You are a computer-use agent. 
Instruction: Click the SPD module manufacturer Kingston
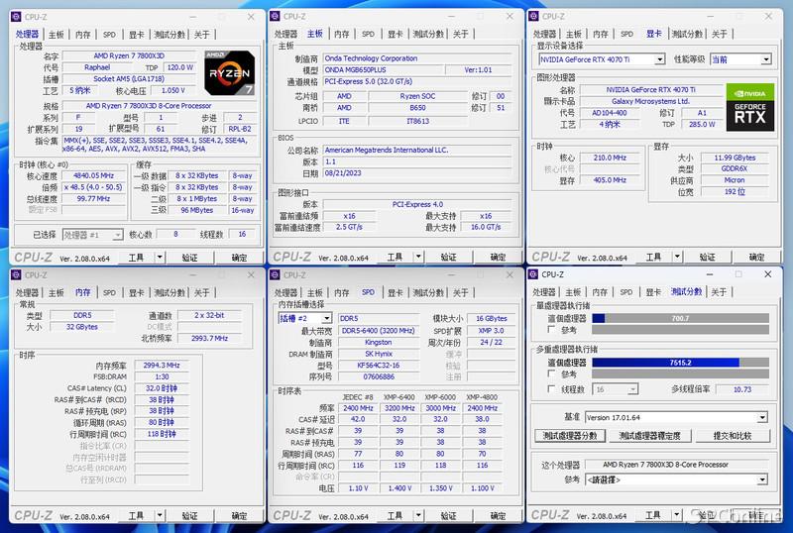(x=379, y=342)
